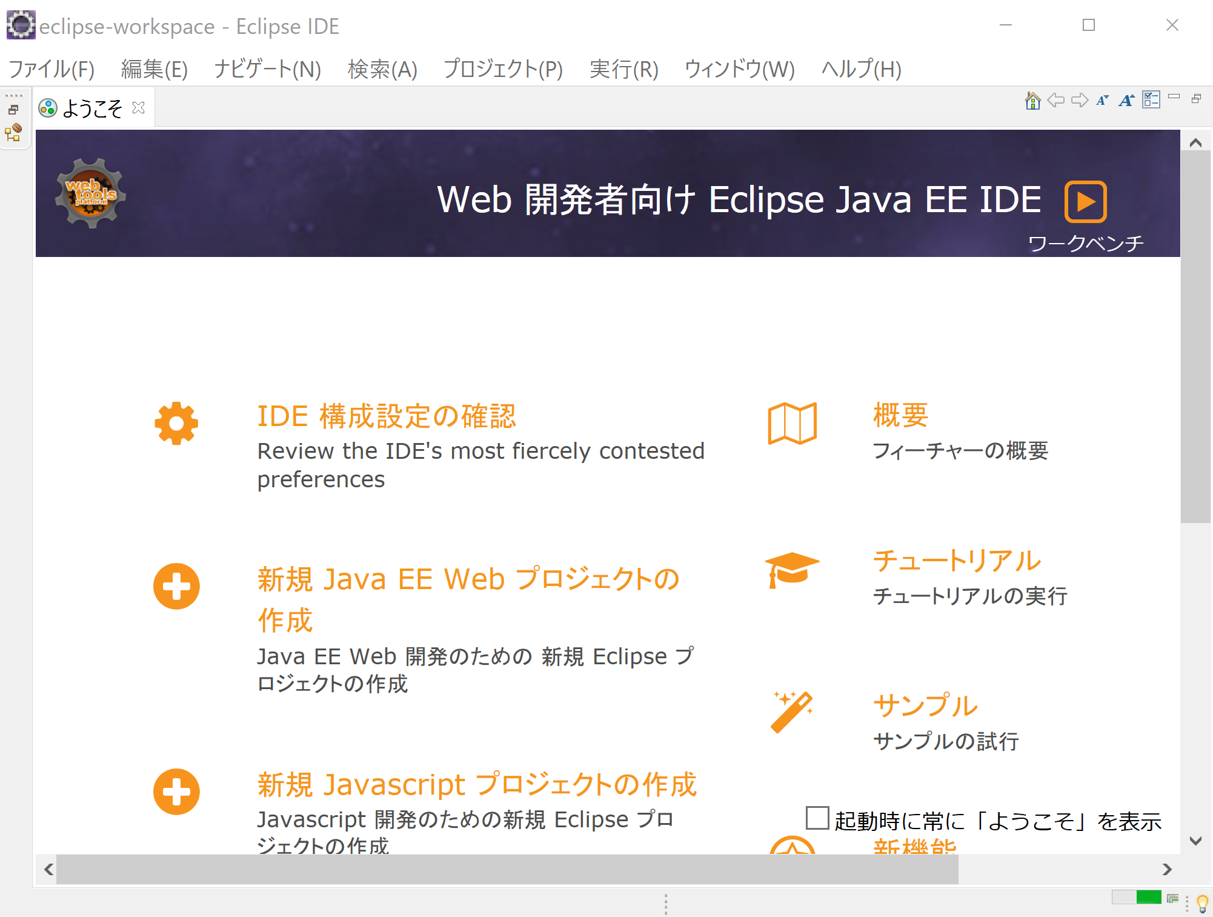Click the project hierarchy icon in left trim
Screen dimensions: 1213x917
[13, 133]
